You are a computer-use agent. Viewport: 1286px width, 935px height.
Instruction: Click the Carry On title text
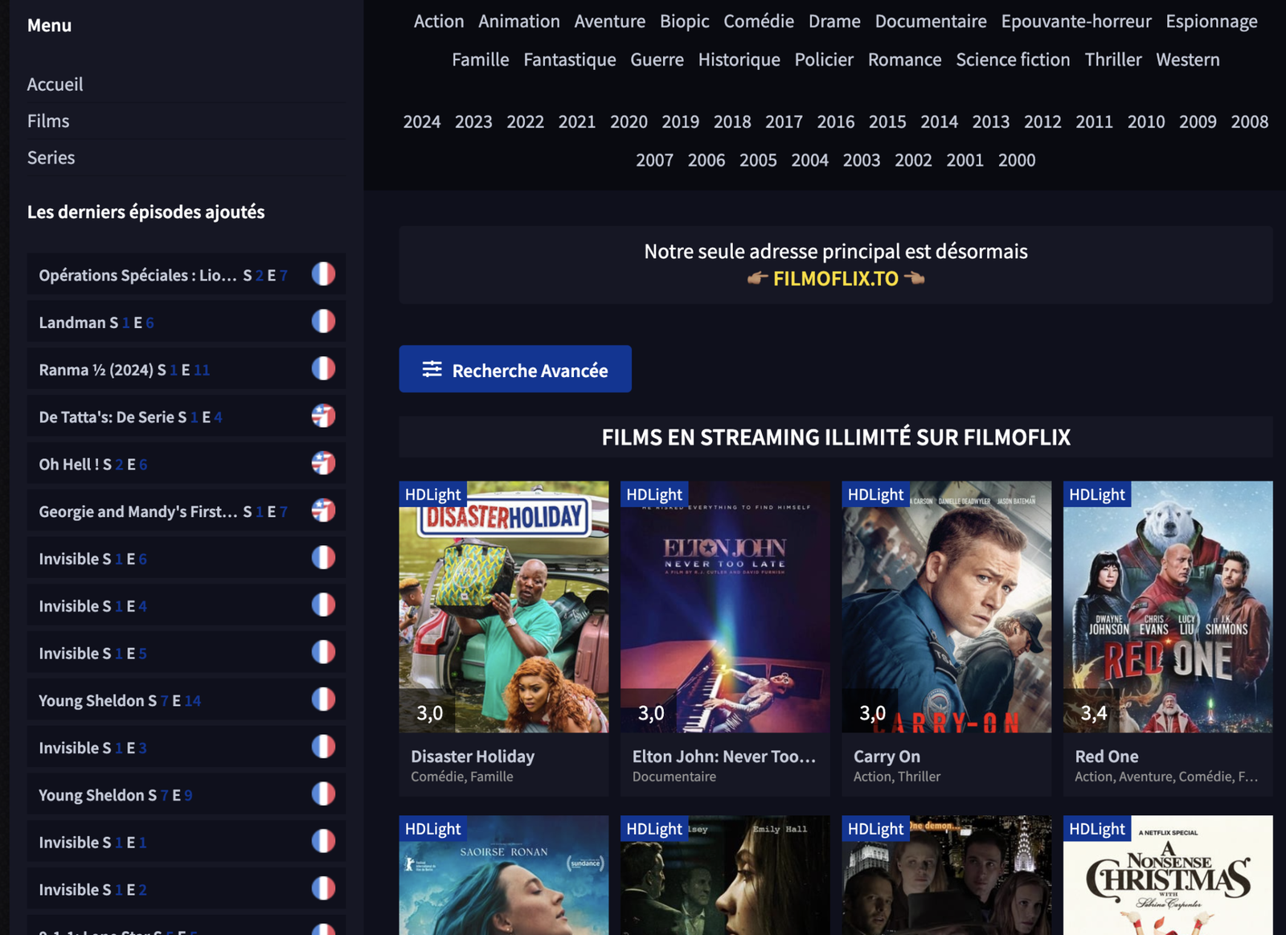tap(887, 757)
